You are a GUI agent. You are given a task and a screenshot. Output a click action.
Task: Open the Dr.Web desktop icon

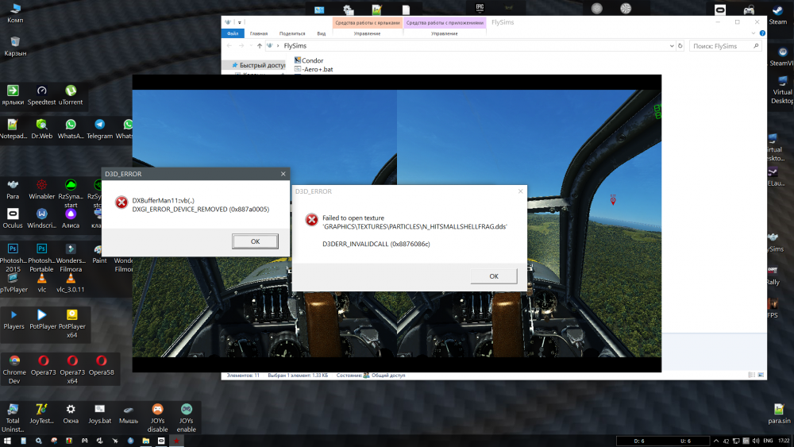coord(41,129)
